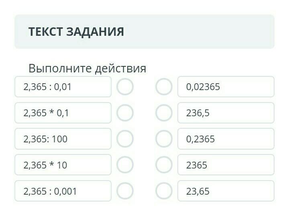This screenshot has width=289, height=224.
Task: Select radio button beside answer 0,2365
Action: (x=164, y=139)
